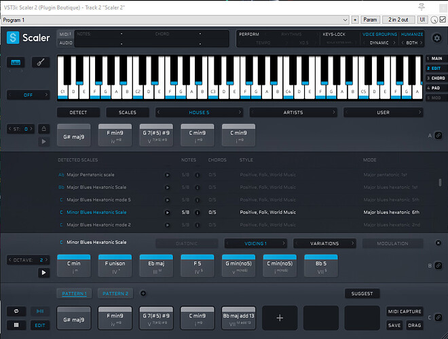Click SAVE button
The height and width of the screenshot is (339, 448).
coord(394,325)
